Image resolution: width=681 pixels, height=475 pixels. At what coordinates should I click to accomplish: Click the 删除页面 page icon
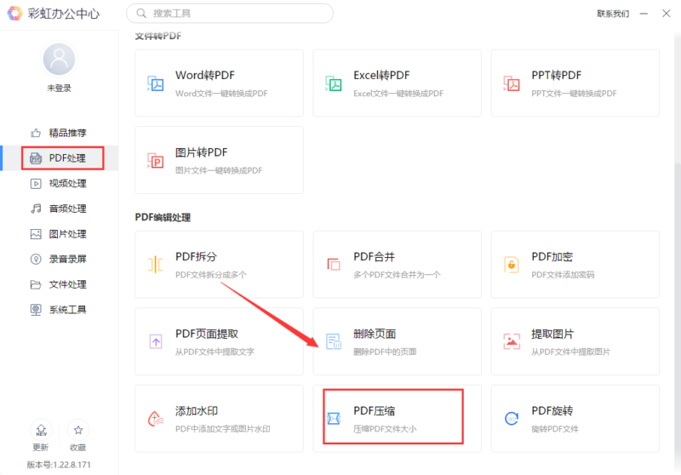[334, 341]
